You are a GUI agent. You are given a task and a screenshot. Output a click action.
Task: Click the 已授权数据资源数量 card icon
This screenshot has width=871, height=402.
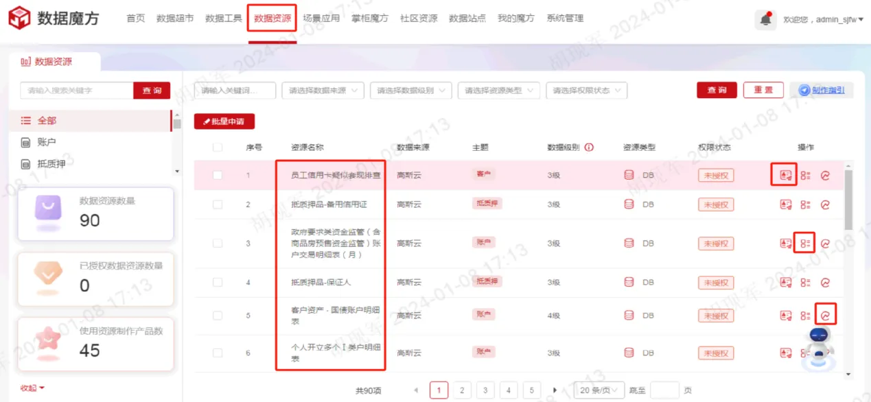(48, 274)
